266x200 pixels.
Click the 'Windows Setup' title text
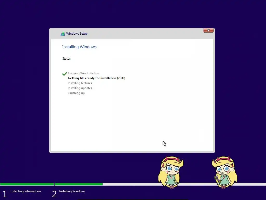pyautogui.click(x=77, y=34)
